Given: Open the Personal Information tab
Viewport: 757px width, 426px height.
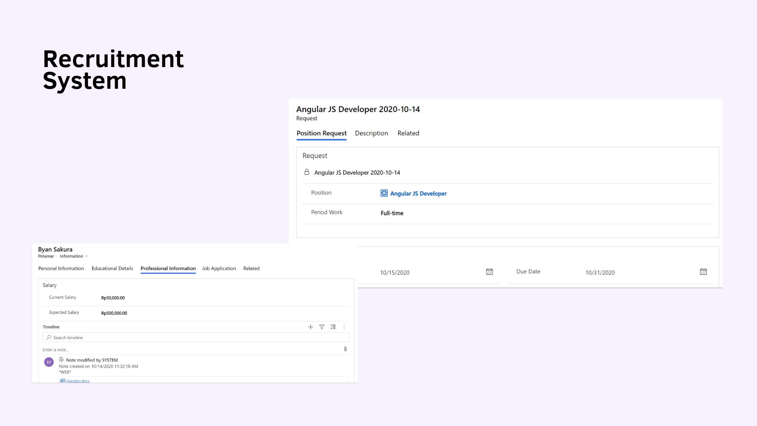Looking at the screenshot, I should tap(61, 269).
